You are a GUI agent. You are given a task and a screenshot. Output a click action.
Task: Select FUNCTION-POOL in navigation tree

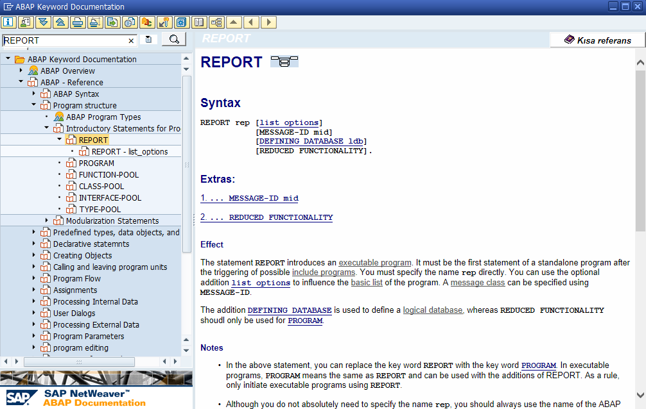(x=109, y=174)
